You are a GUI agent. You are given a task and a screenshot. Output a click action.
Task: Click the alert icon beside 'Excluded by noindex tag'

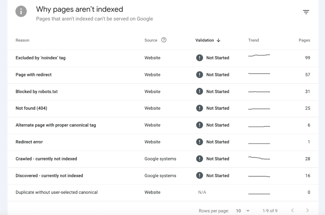point(199,58)
